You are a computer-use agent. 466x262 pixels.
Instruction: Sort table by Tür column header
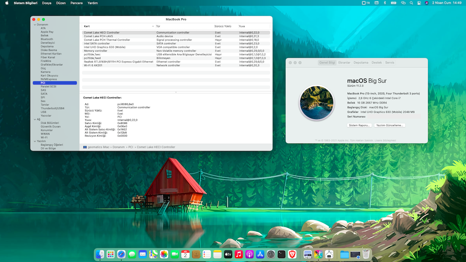point(184,26)
